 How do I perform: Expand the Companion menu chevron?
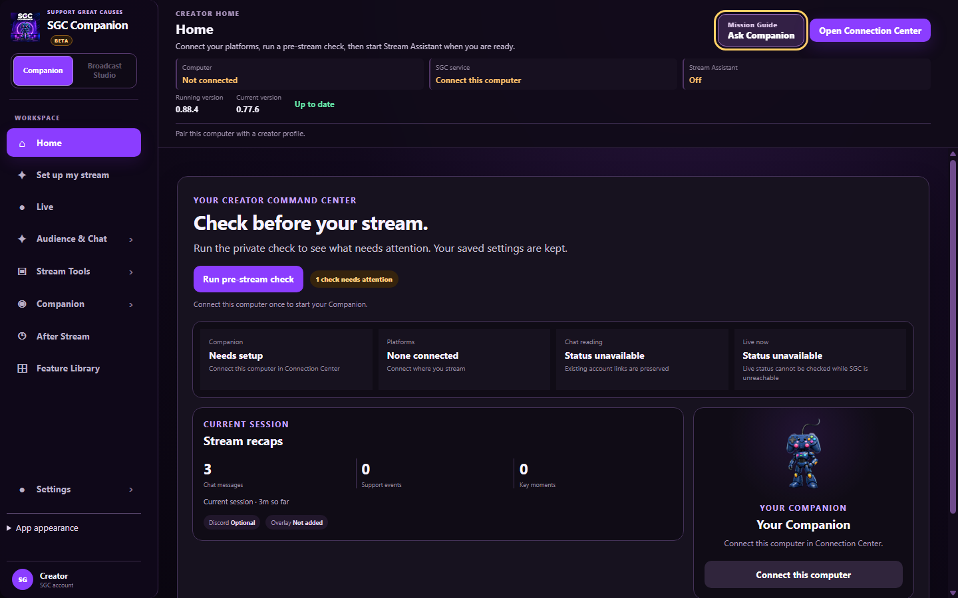tap(131, 305)
